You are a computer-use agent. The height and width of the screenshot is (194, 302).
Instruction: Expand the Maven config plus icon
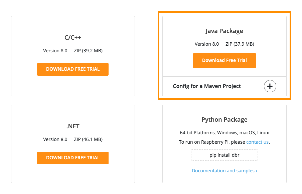pyautogui.click(x=270, y=86)
